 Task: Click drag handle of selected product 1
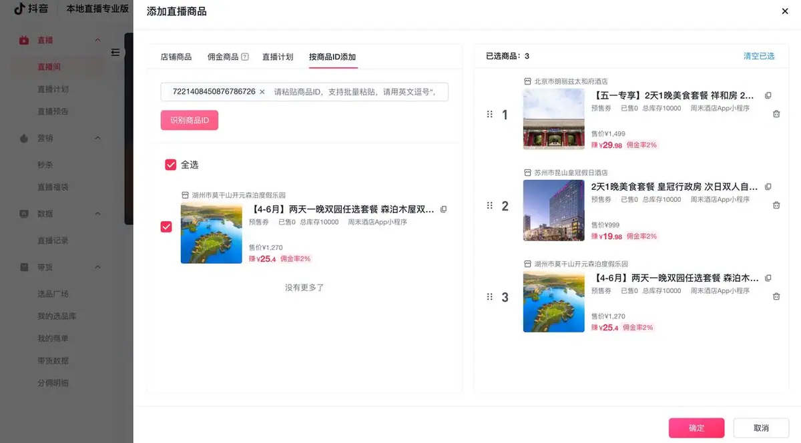(489, 115)
